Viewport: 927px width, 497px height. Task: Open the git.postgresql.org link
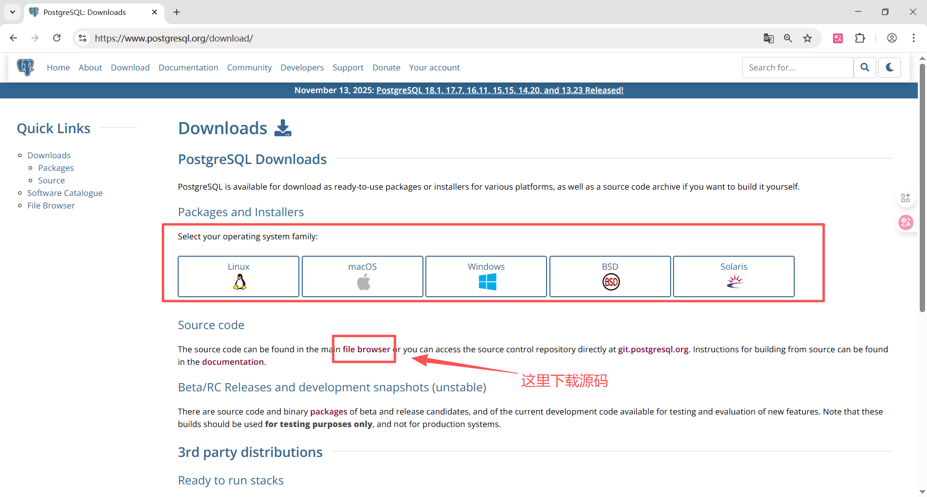pos(653,349)
